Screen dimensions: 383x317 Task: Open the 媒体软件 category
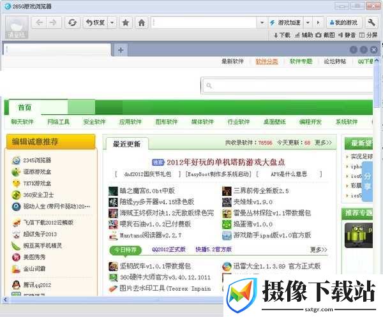click(202, 122)
